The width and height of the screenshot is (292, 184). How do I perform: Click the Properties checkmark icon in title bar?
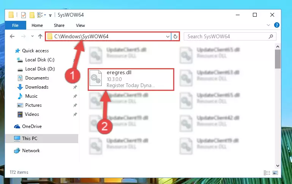[24, 15]
